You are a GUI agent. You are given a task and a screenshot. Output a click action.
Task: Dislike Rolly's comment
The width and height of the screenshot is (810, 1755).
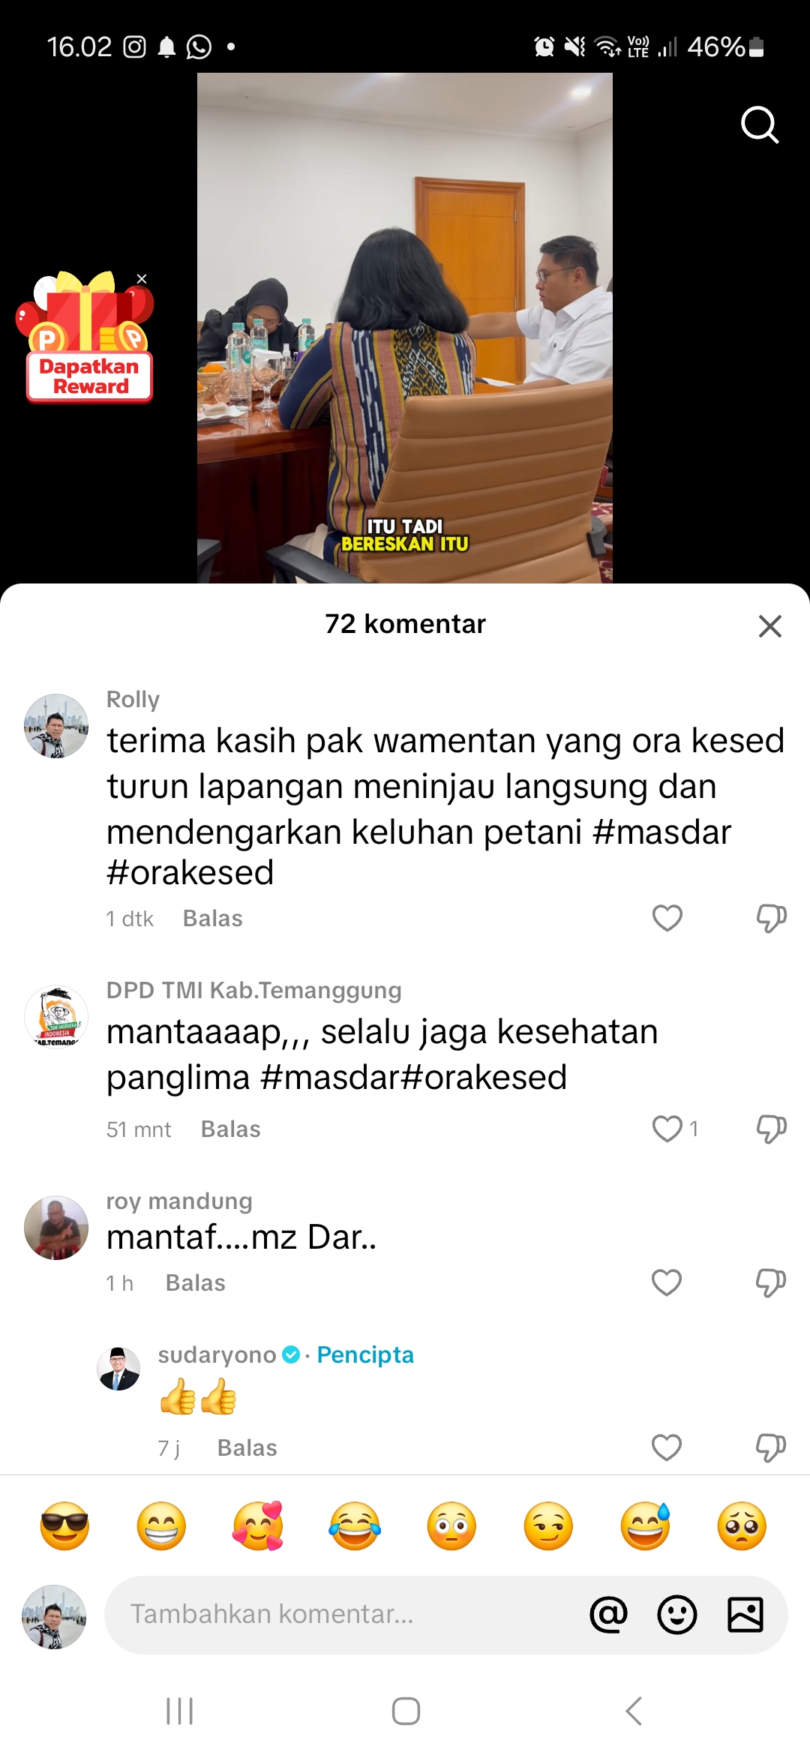(x=771, y=918)
